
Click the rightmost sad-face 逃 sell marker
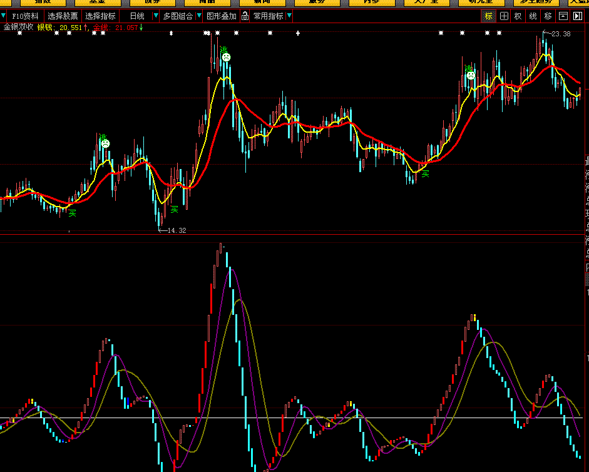[471, 76]
